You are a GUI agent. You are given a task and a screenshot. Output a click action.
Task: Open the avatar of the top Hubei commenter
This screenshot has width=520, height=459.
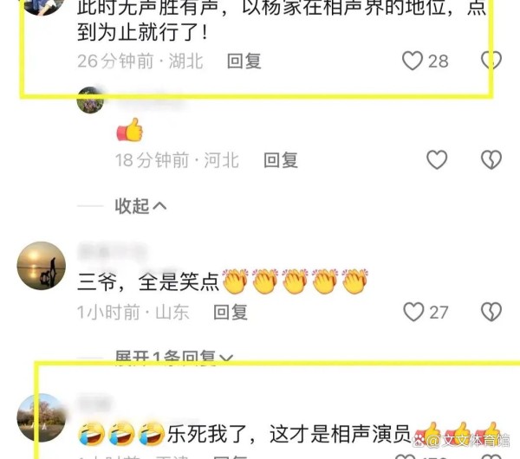[42, 7]
